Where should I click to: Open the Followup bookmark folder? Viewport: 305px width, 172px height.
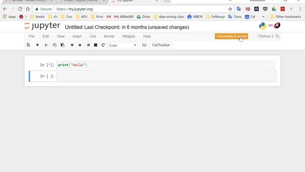(215, 17)
